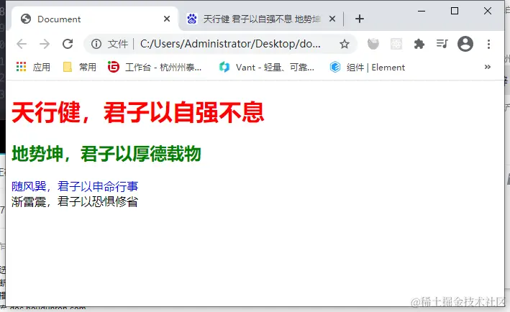The height and width of the screenshot is (312, 510).
Task: Open the 常用 bookmark folder
Action: pos(80,68)
